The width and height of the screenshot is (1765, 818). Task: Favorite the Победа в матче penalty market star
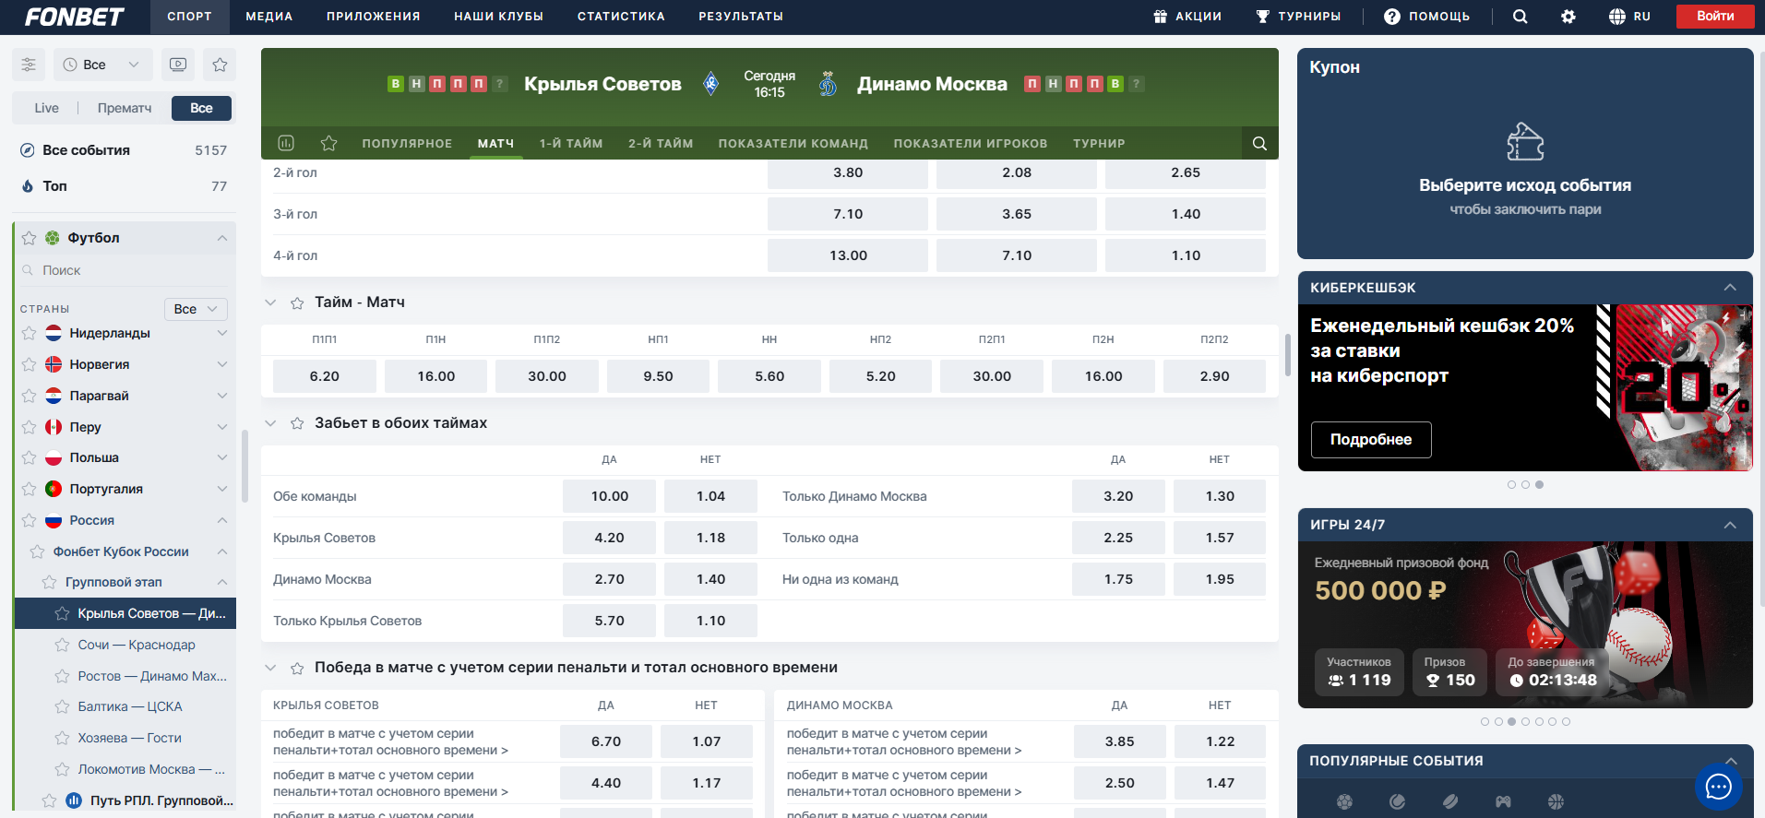click(297, 668)
